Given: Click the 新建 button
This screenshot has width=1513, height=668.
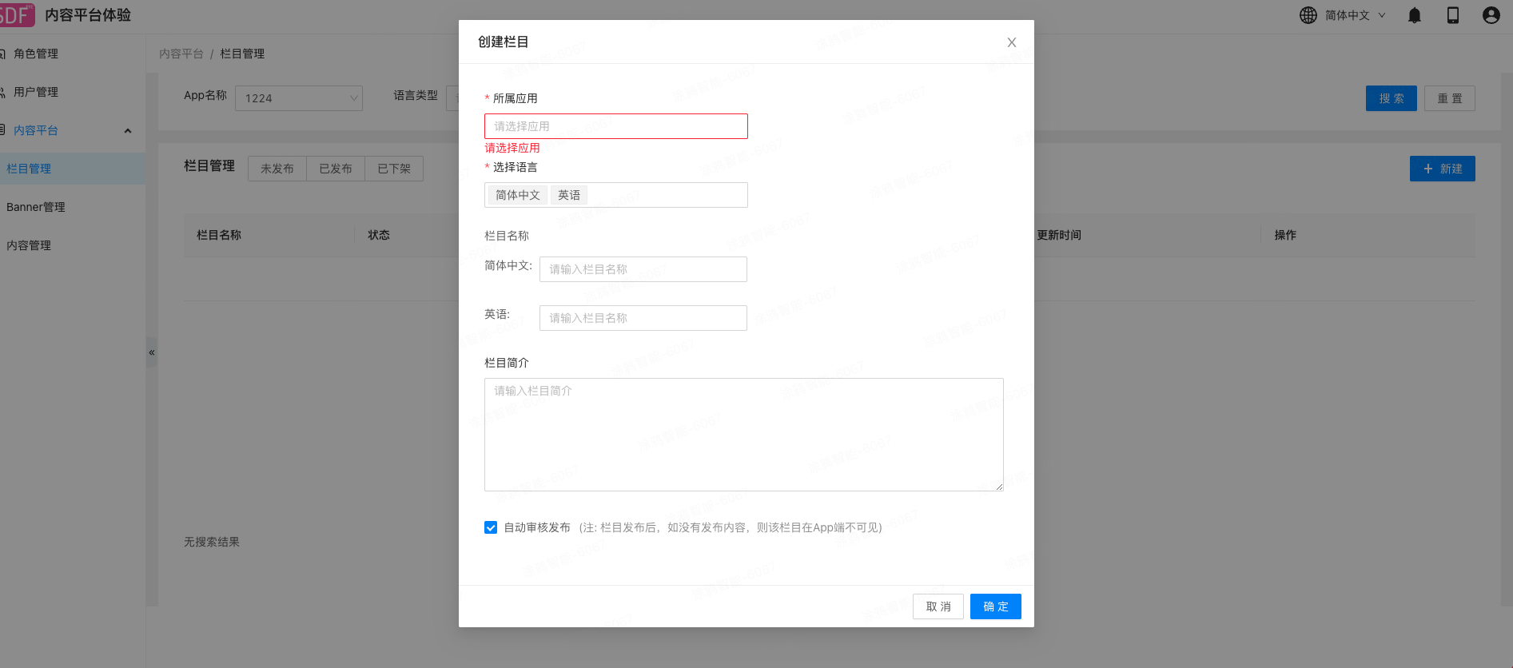Looking at the screenshot, I should click(1443, 169).
